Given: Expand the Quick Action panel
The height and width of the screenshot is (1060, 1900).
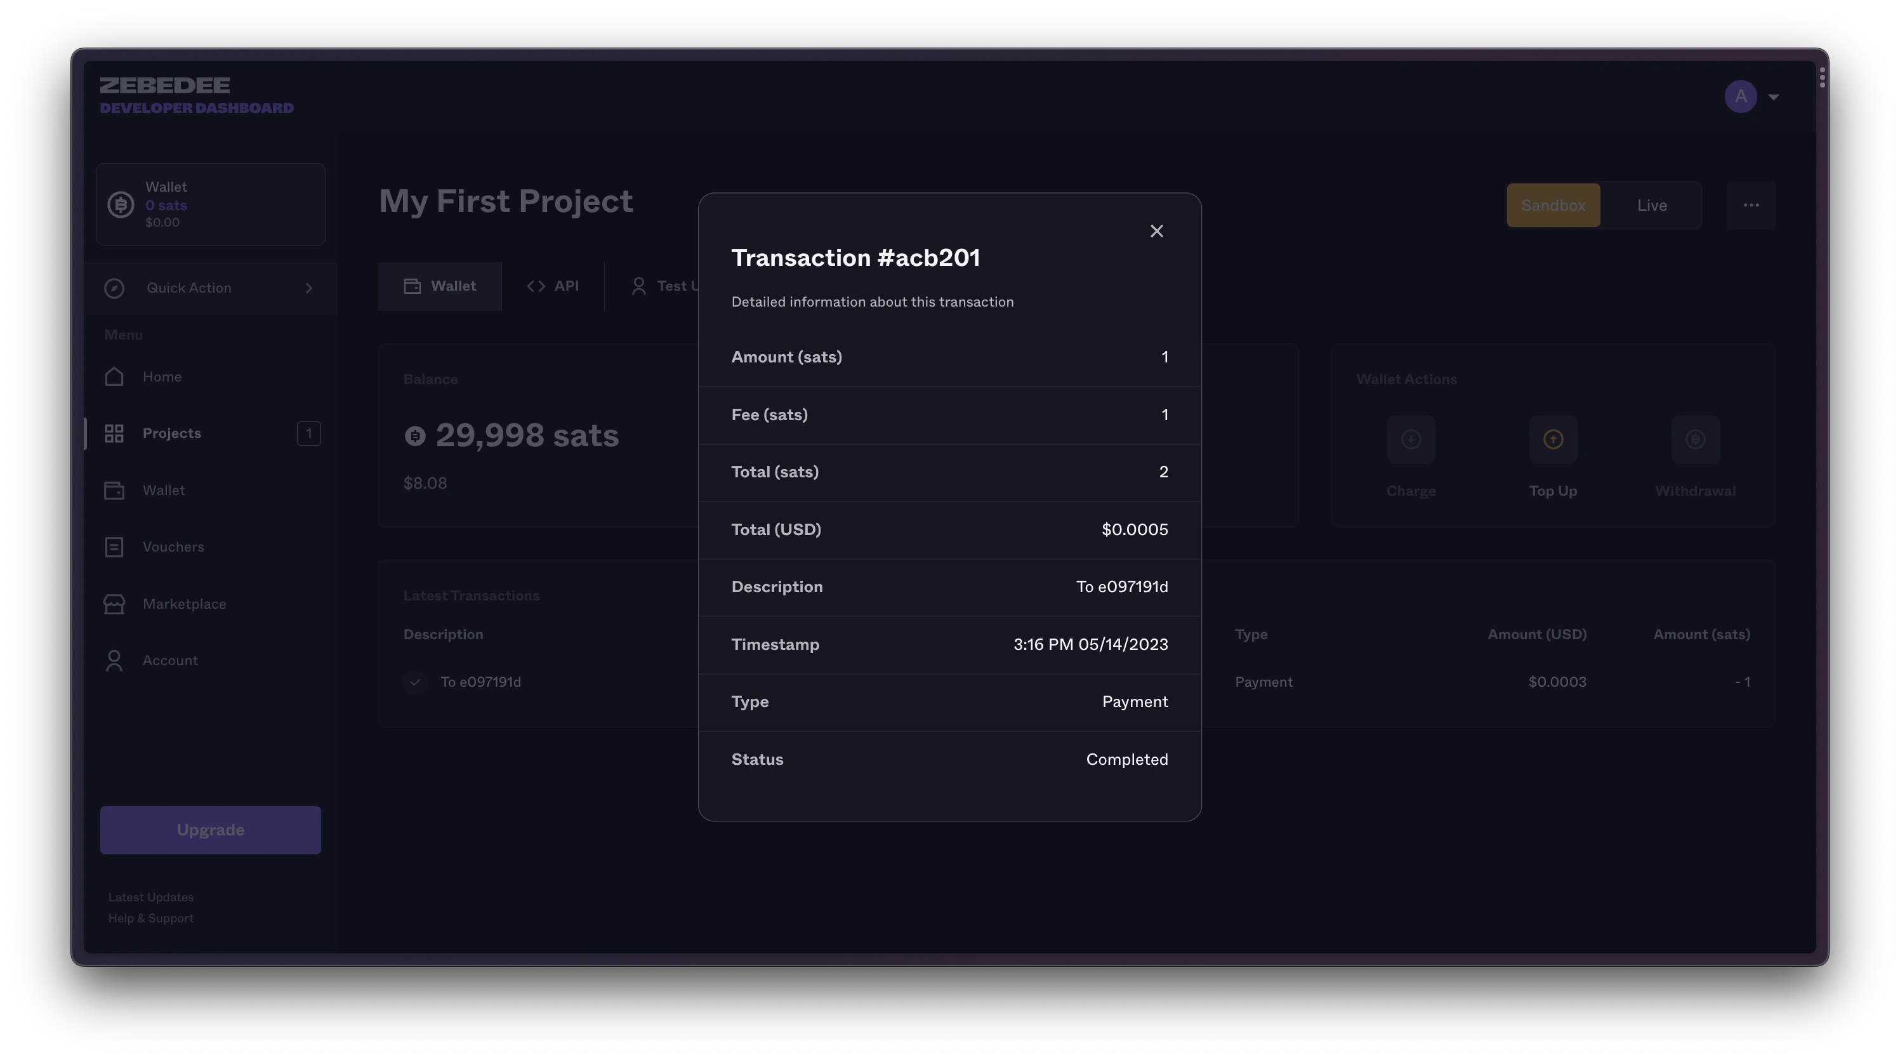Looking at the screenshot, I should (x=210, y=288).
